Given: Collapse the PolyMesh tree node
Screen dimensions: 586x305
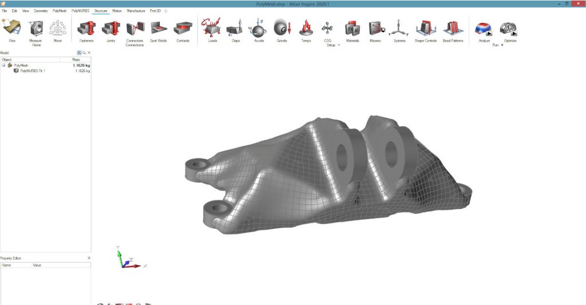Looking at the screenshot, I should [4, 65].
